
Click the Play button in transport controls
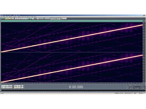[x=4, y=86]
